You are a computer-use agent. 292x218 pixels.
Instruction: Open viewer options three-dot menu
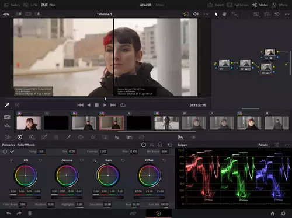click(x=206, y=14)
